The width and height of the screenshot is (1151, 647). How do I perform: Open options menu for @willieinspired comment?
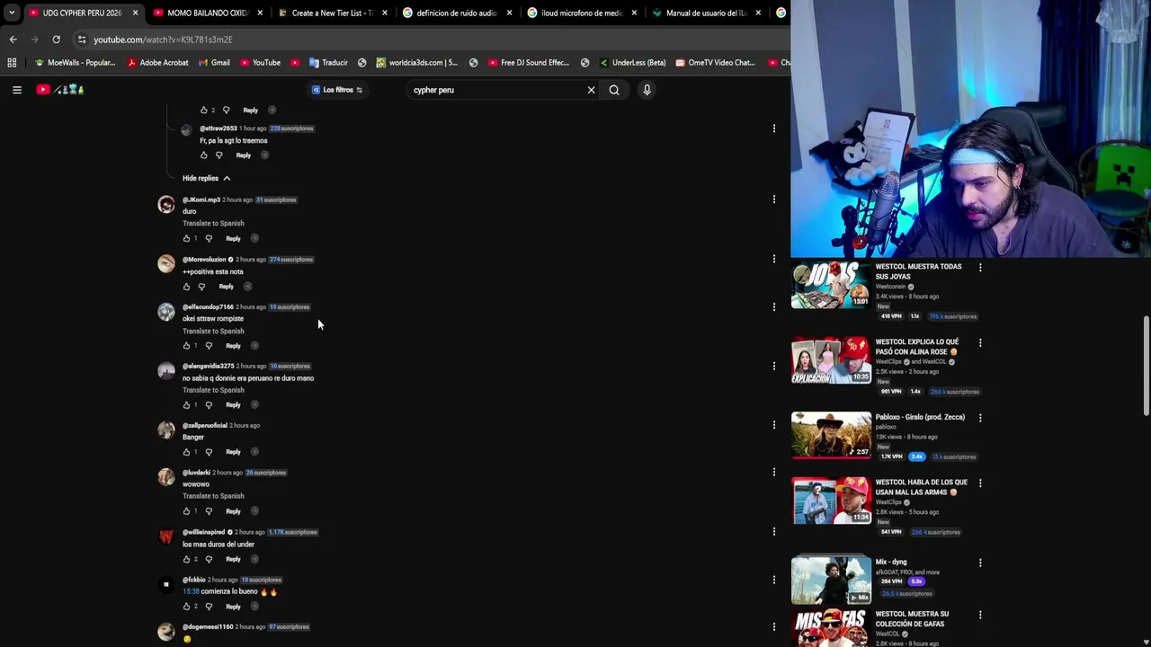(x=773, y=532)
